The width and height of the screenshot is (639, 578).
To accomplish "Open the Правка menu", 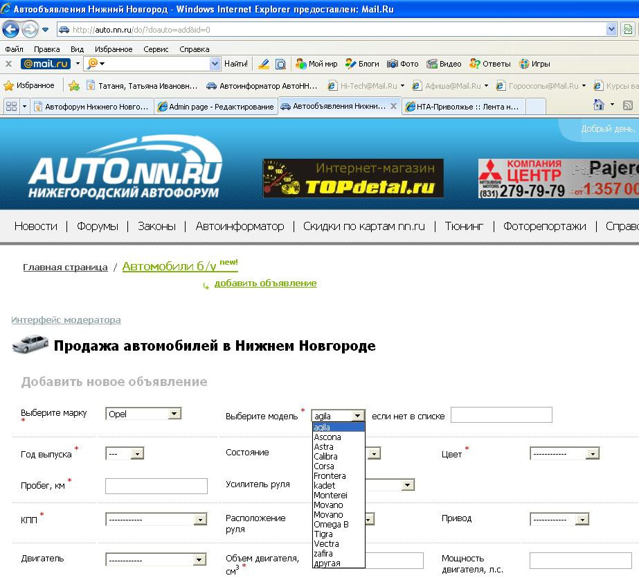I will (x=47, y=49).
